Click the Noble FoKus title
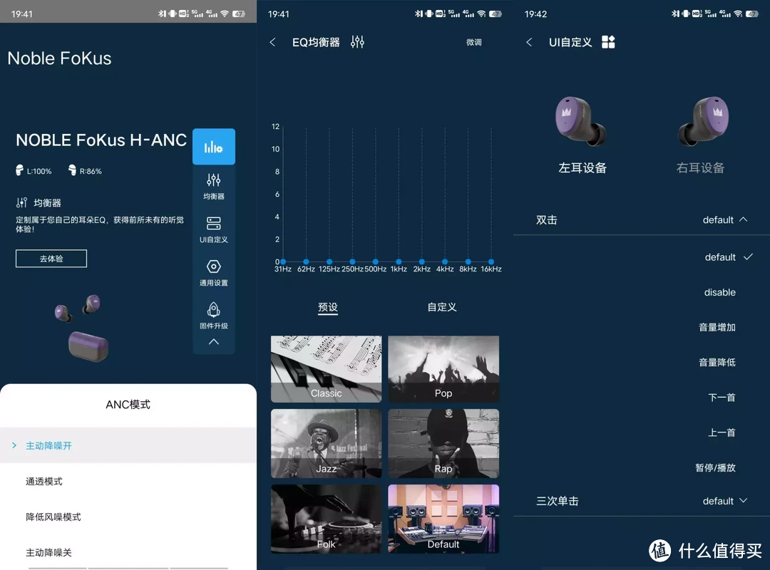Viewport: 770px width, 570px height. tap(59, 58)
